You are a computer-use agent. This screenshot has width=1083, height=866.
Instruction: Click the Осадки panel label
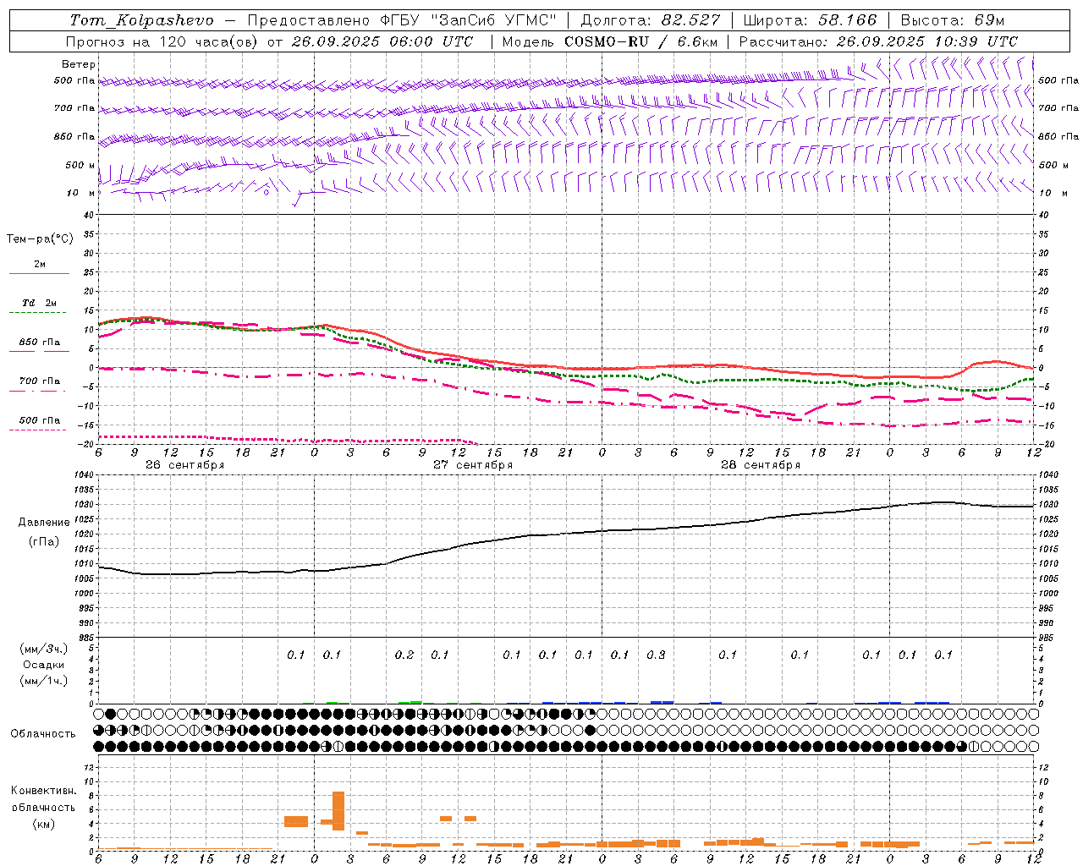pyautogui.click(x=44, y=665)
